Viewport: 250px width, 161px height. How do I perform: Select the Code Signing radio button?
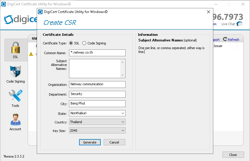pos(84,43)
